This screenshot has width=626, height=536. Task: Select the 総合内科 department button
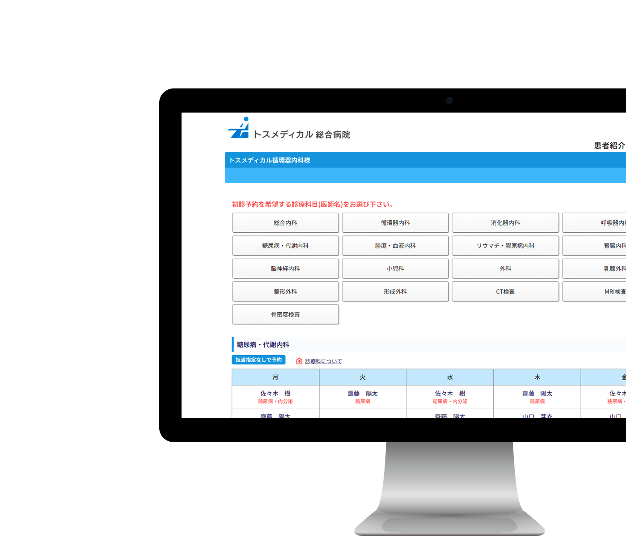point(285,223)
